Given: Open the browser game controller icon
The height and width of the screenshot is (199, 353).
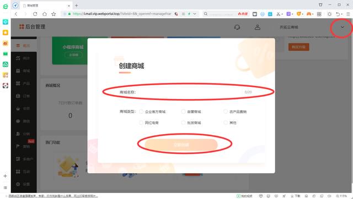Looking at the screenshot, I should [x=309, y=14].
